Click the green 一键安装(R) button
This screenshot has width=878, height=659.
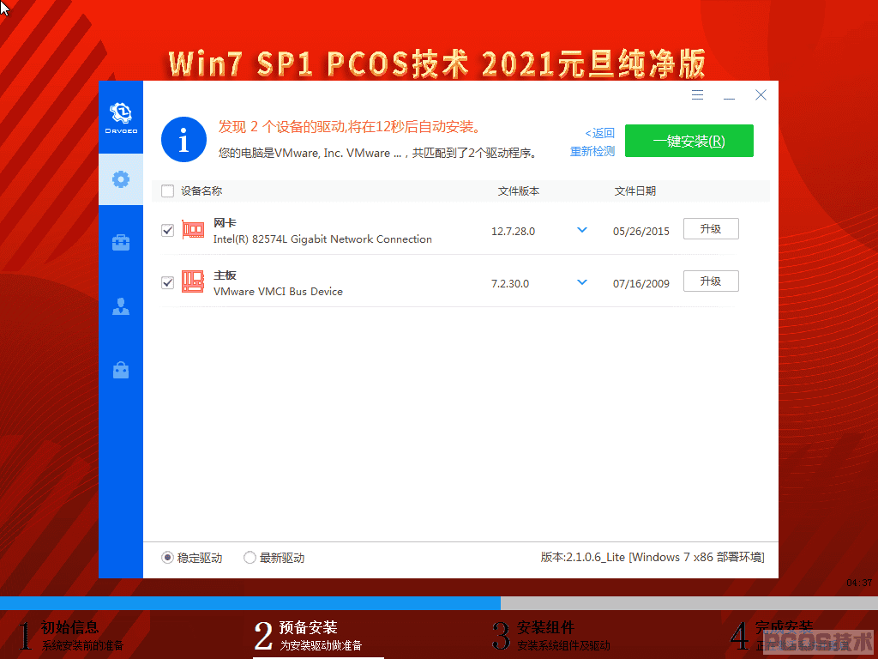coord(689,141)
